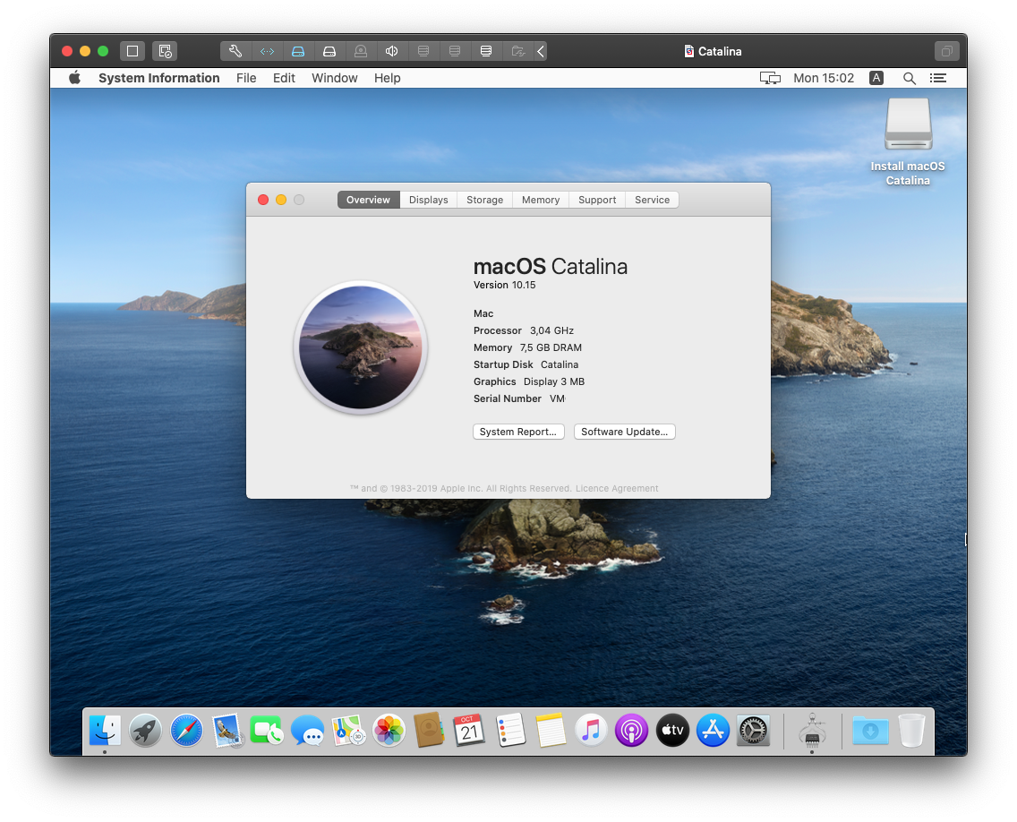This screenshot has height=822, width=1017.
Task: Toggle single window view button
Action: (x=132, y=51)
